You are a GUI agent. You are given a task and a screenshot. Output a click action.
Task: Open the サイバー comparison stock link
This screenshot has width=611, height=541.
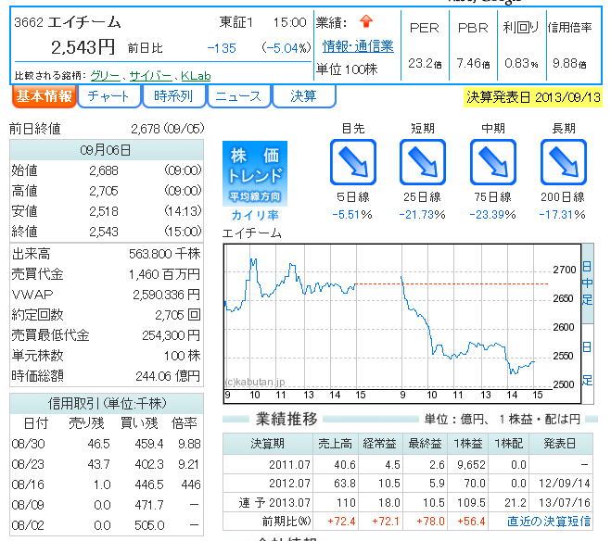pyautogui.click(x=149, y=75)
